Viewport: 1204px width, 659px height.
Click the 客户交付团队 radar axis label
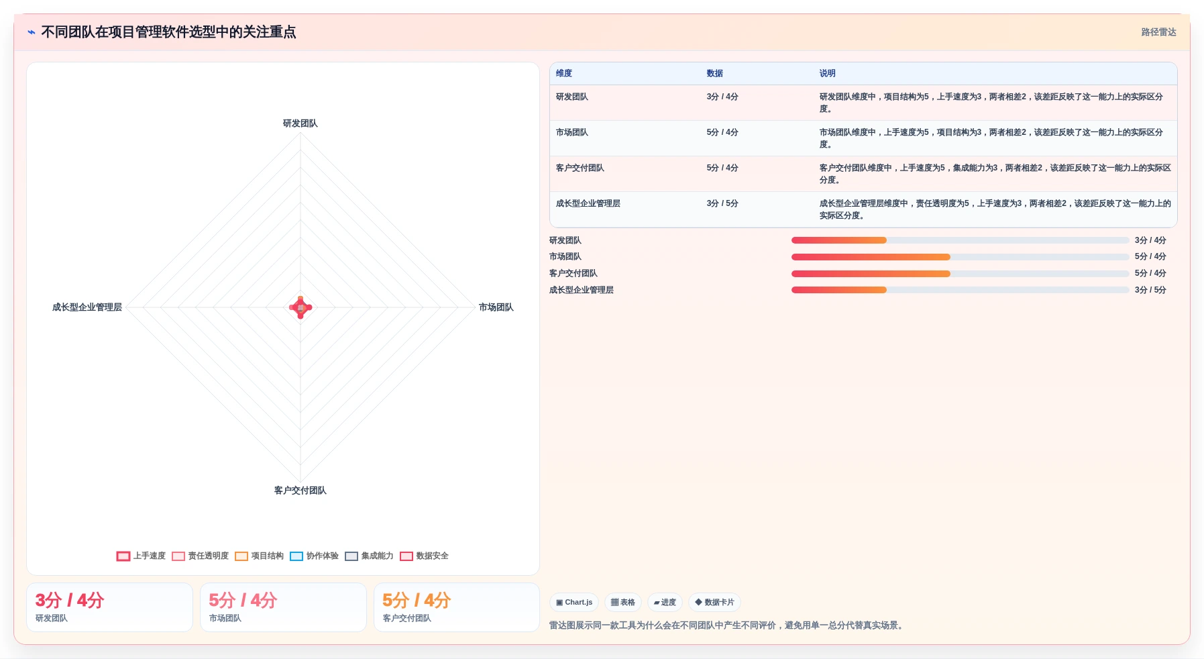tap(300, 491)
